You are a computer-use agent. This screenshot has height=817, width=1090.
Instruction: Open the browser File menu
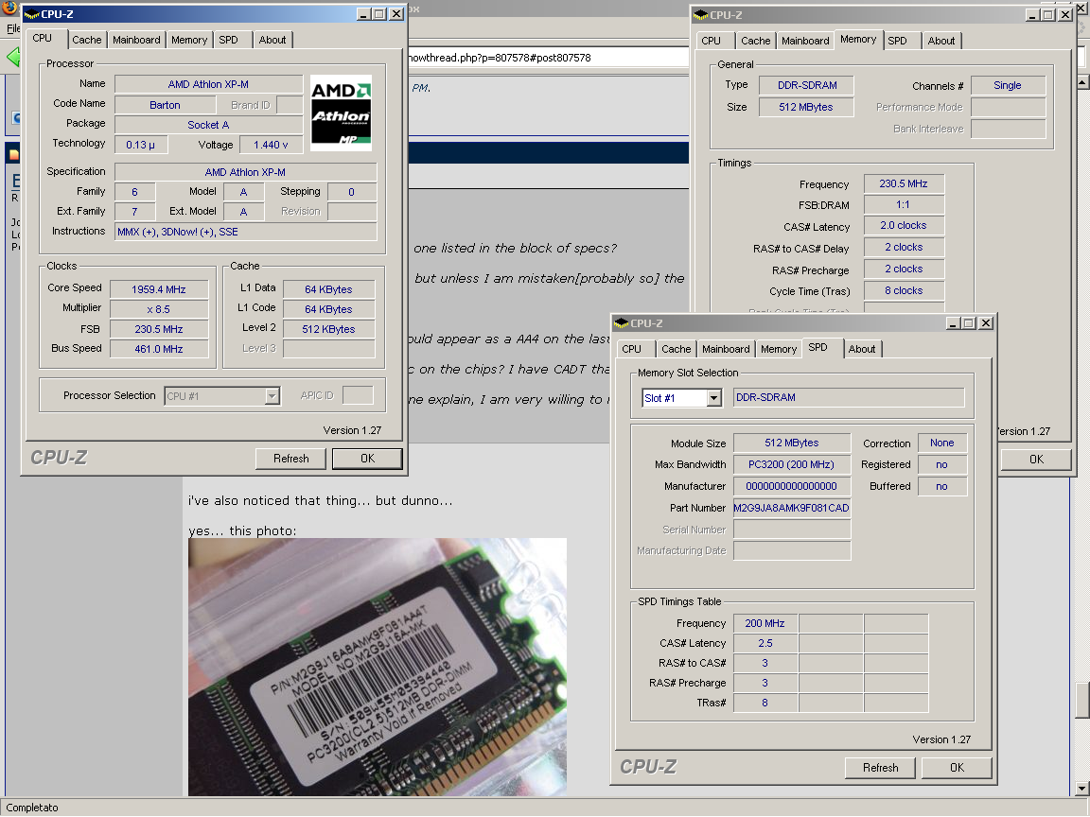click(x=13, y=28)
